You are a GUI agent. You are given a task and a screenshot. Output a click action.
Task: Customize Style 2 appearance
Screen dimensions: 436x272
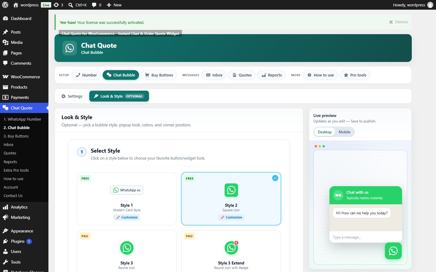231,217
